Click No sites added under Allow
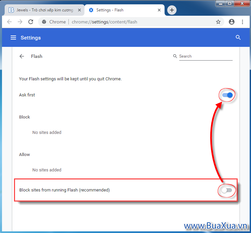The height and width of the screenshot is (233, 251). click(x=47, y=170)
